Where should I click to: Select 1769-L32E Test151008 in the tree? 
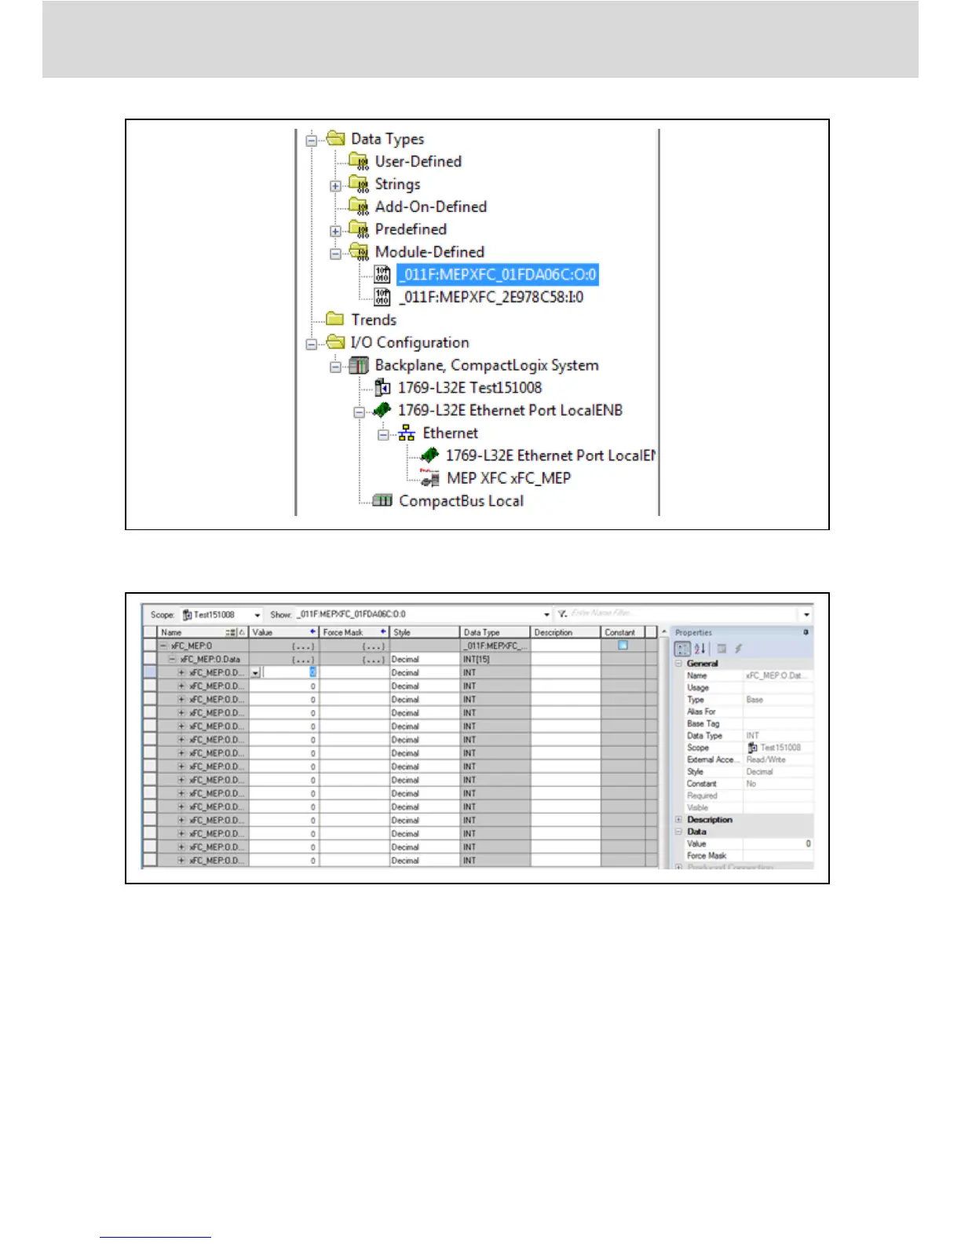pos(470,388)
